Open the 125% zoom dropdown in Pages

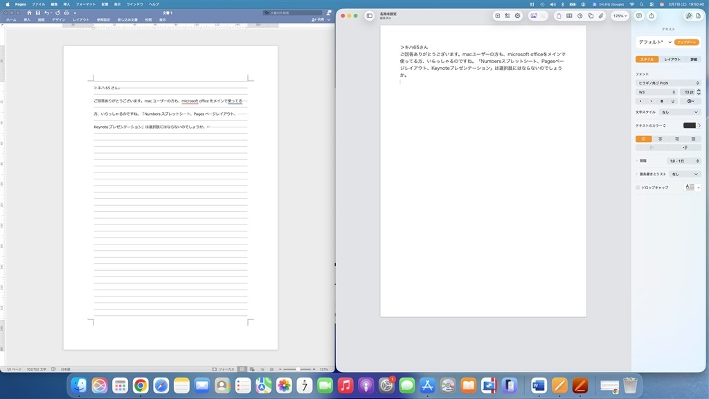620,16
